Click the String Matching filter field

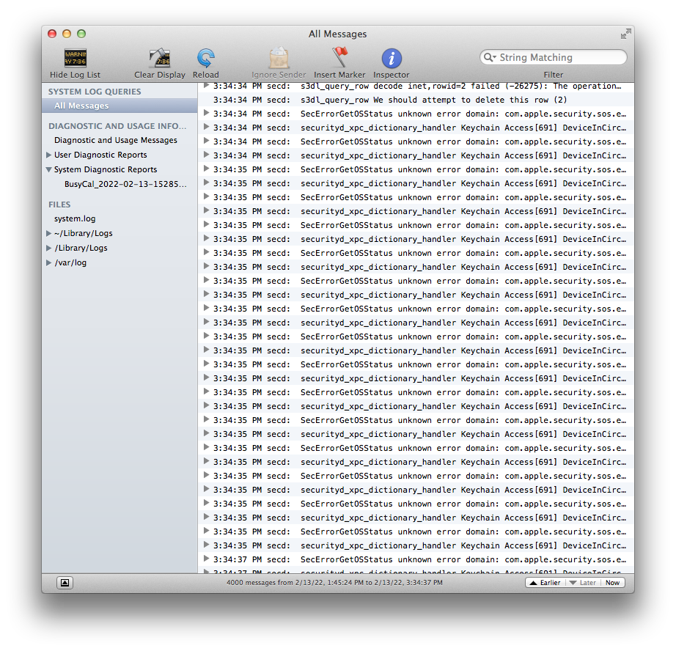tap(553, 57)
